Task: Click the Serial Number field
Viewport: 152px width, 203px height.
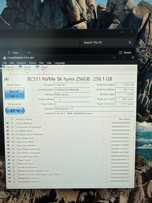Action: [72, 90]
